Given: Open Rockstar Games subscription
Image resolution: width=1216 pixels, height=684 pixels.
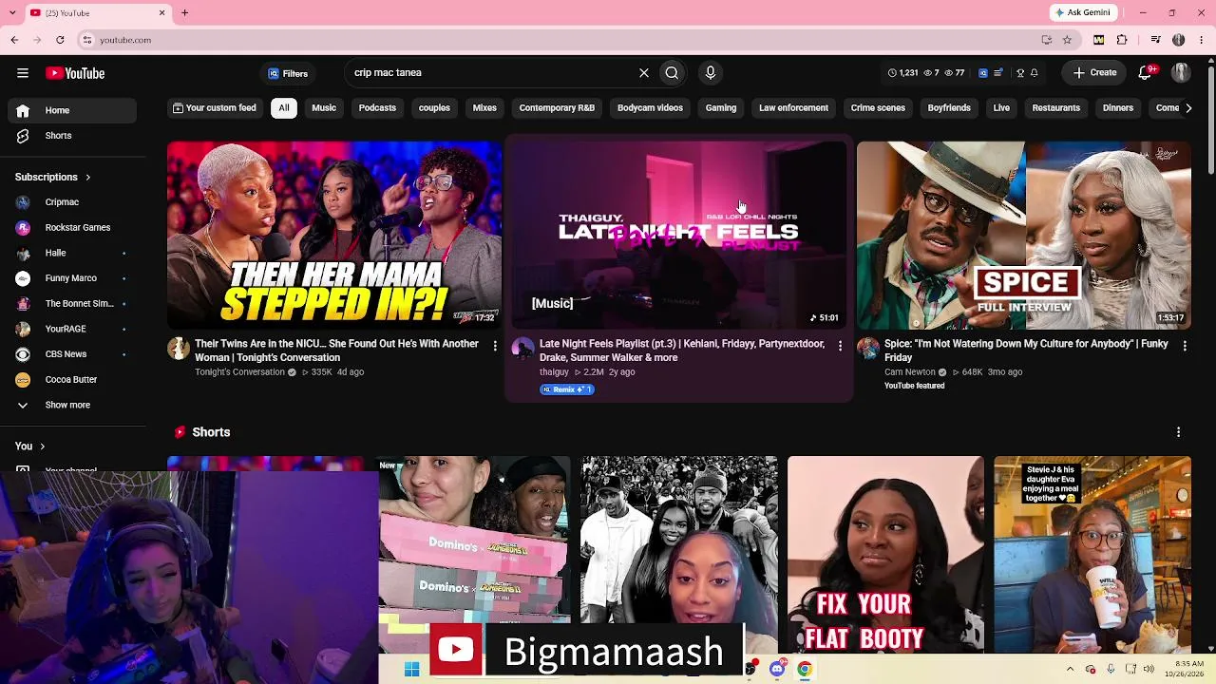Looking at the screenshot, I should point(72,228).
